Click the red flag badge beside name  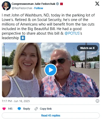pos(62,4)
